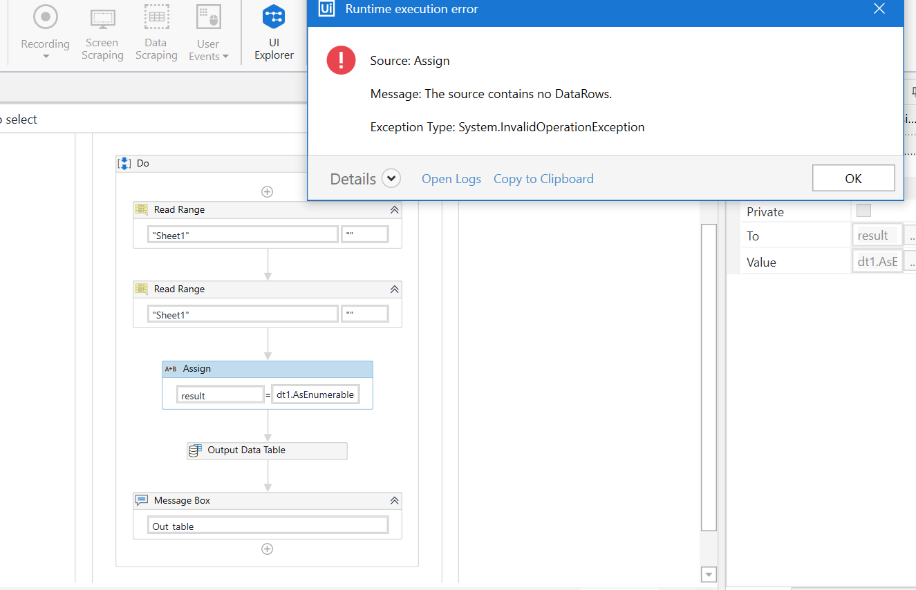The image size is (916, 590).
Task: Click the A+B Assign activity icon
Action: [x=169, y=368]
